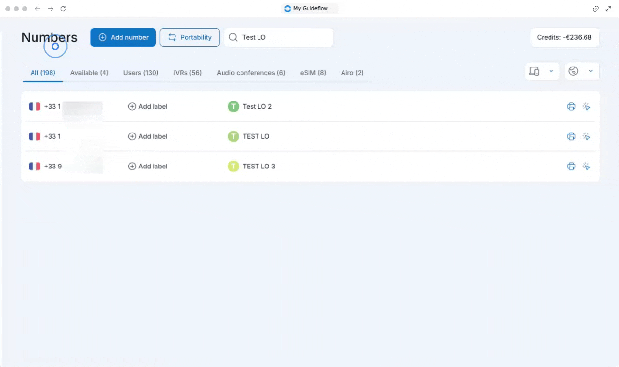Image resolution: width=619 pixels, height=367 pixels.
Task: Select the IVRs (56) tab
Action: [188, 73]
